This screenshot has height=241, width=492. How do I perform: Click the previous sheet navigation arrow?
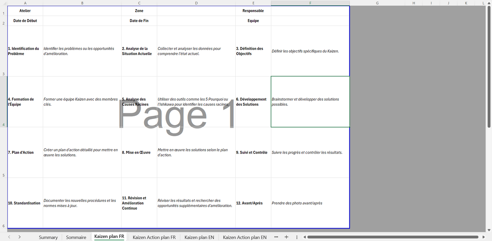tap(9, 237)
